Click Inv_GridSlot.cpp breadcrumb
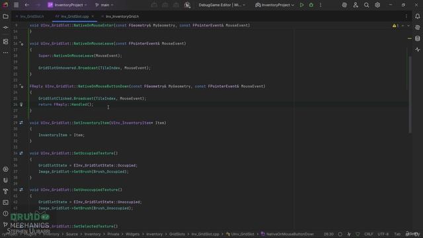This screenshot has height=238, width=423. click(x=206, y=234)
